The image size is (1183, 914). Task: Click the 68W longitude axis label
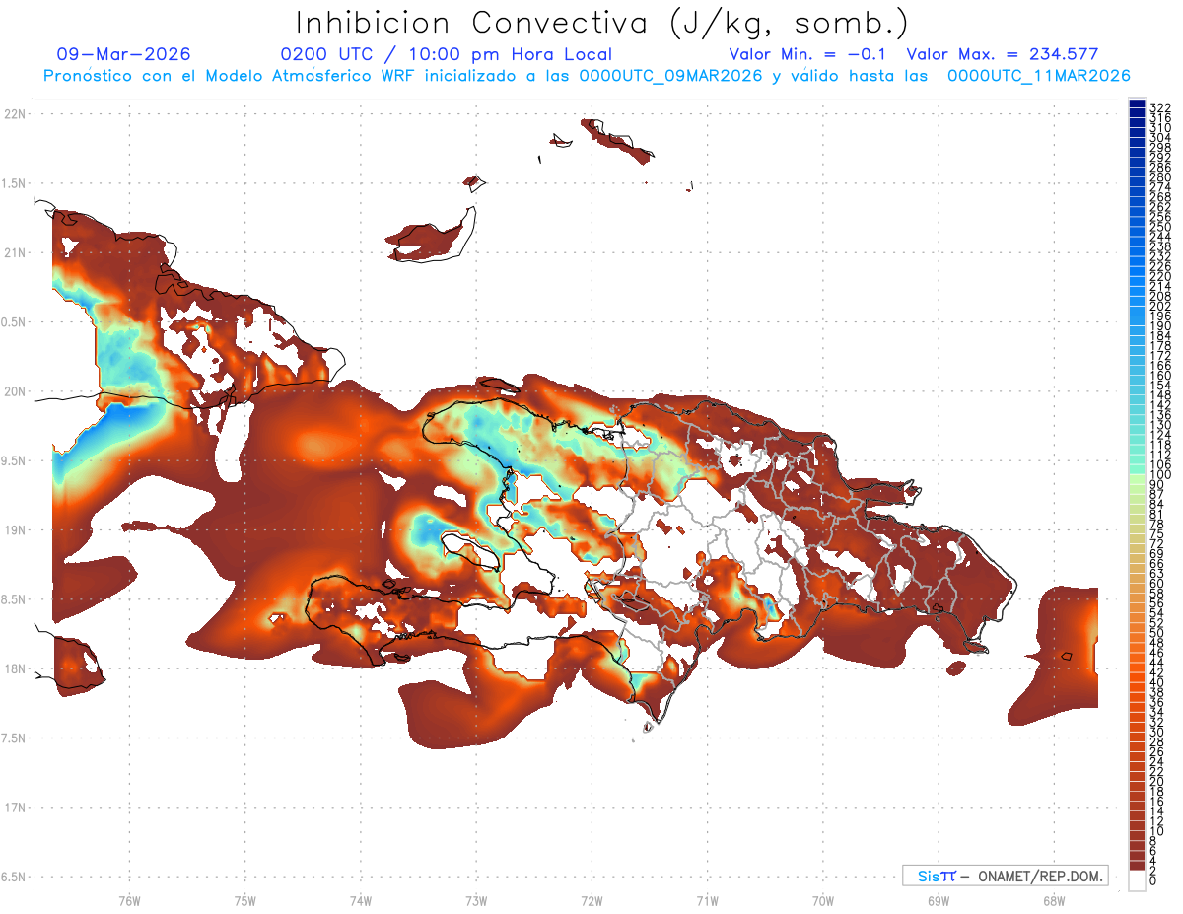coord(1053,900)
